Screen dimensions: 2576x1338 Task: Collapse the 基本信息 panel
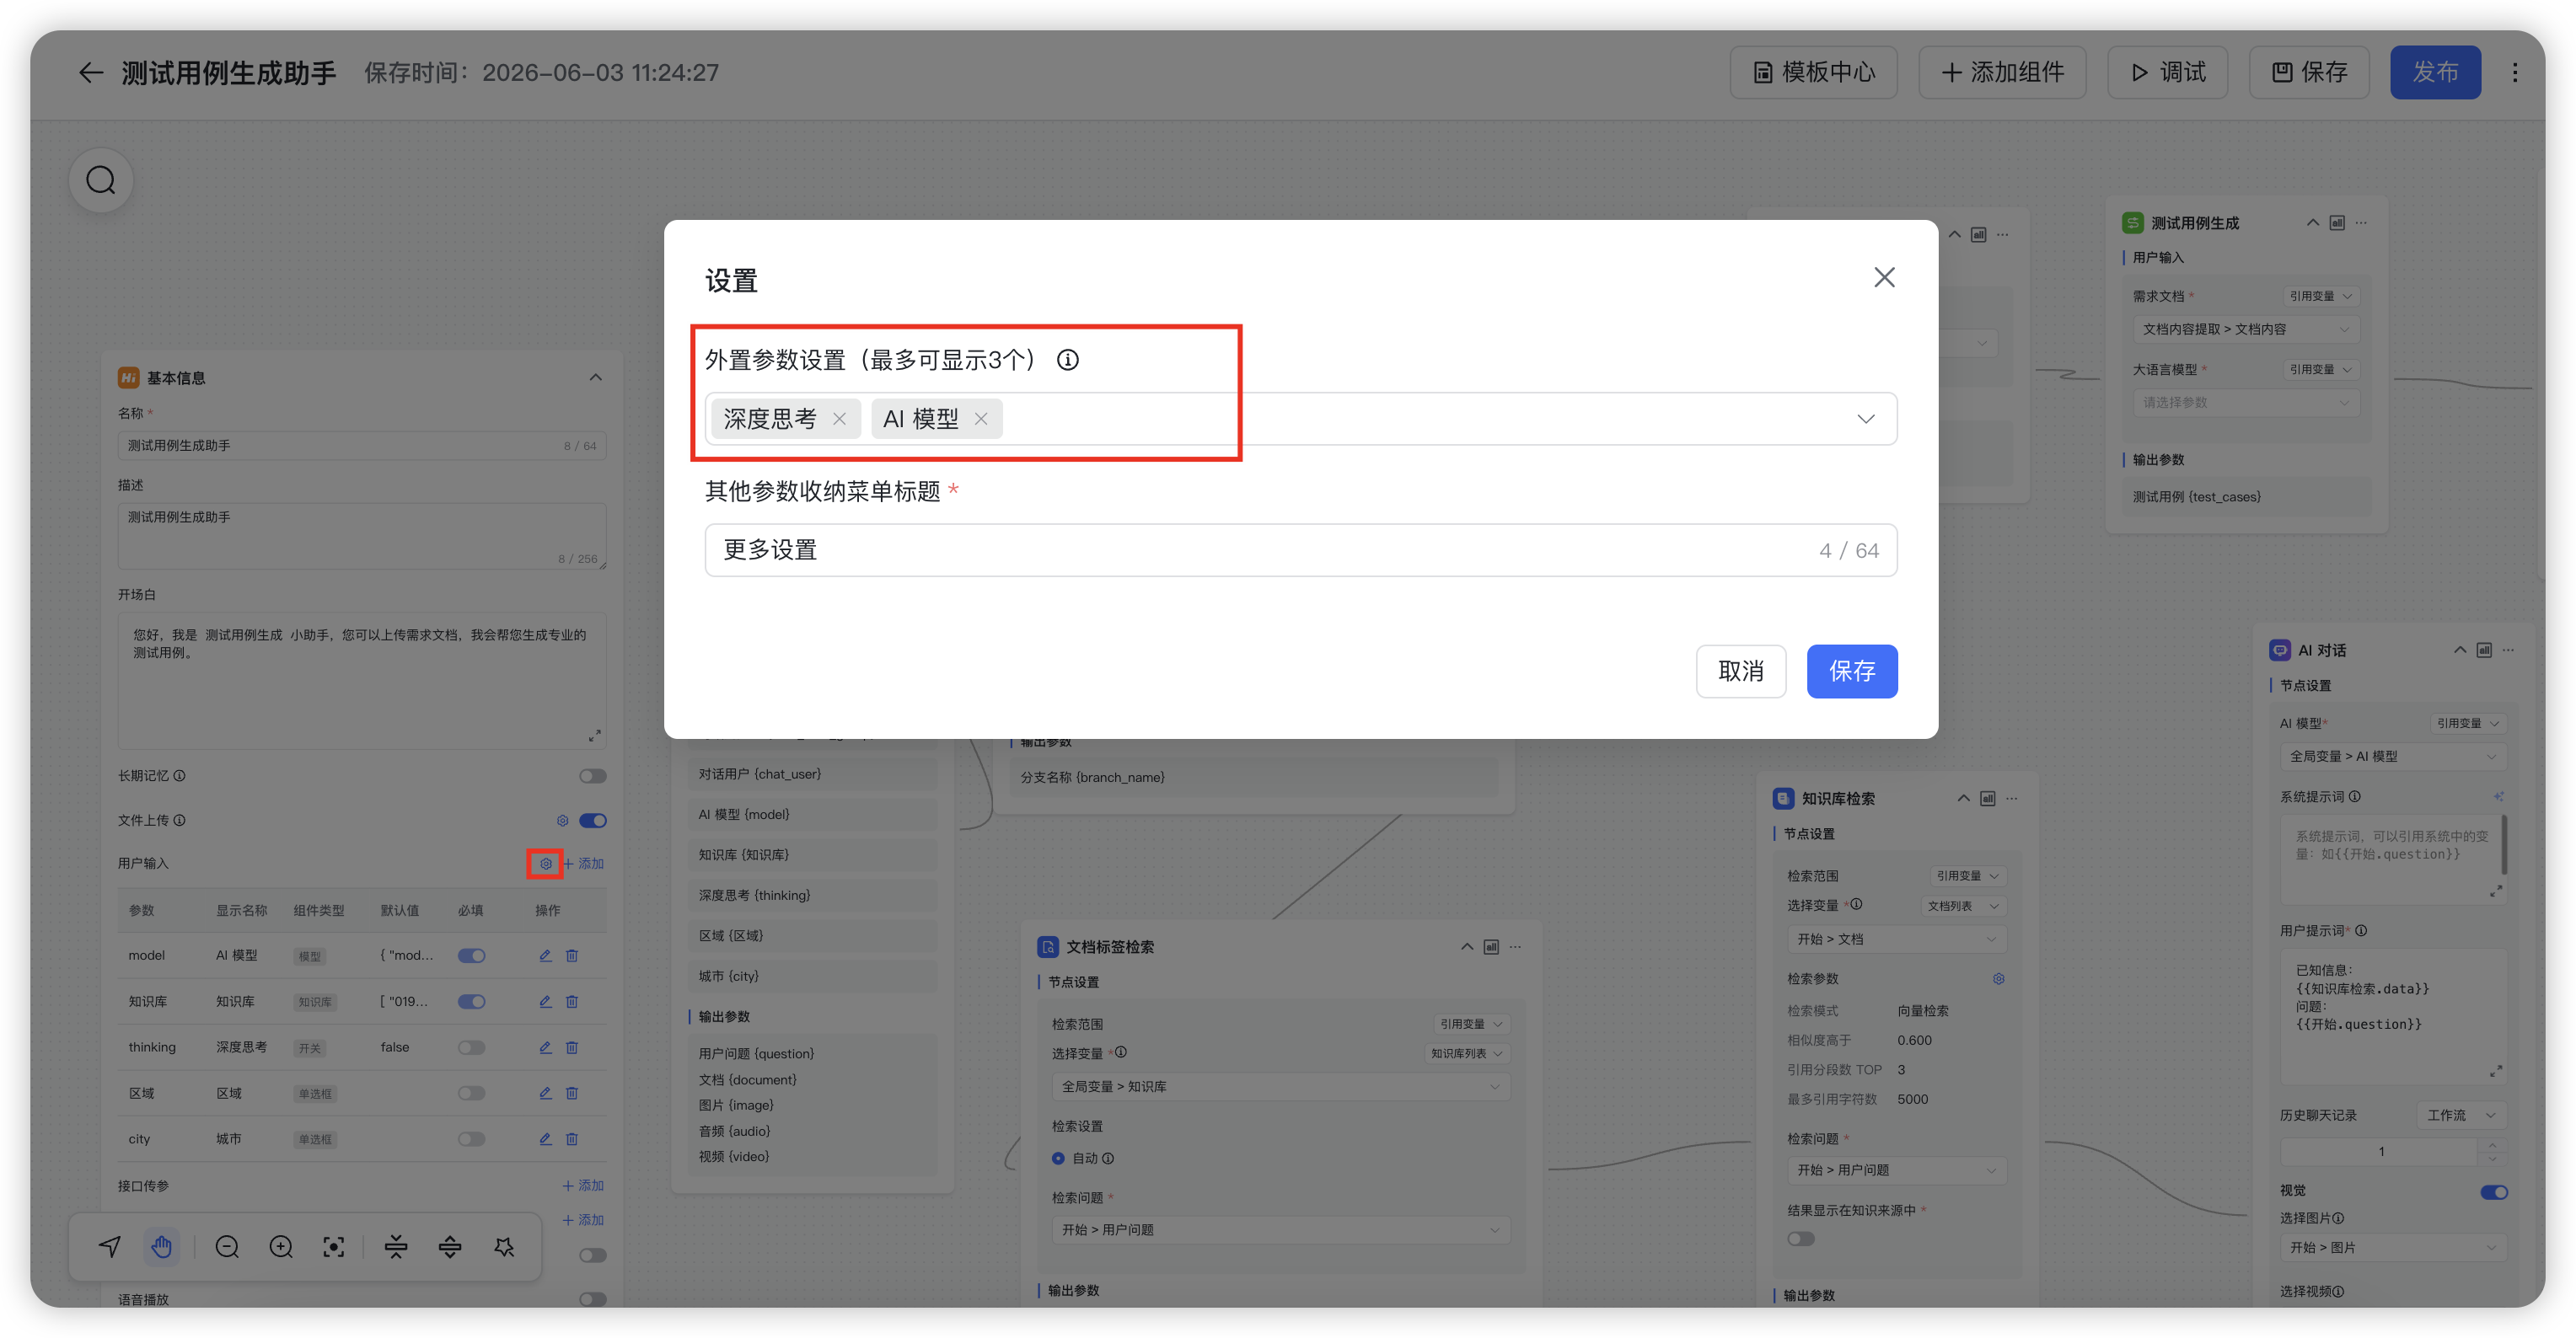pos(595,377)
